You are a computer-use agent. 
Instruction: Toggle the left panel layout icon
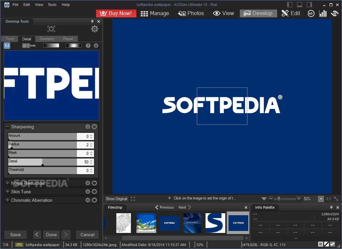[x=290, y=5]
